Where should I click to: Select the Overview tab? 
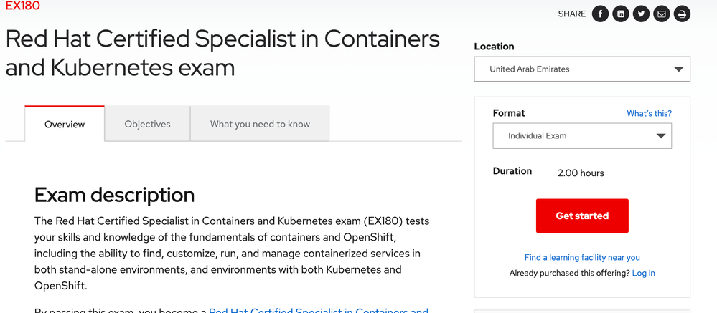tap(65, 124)
